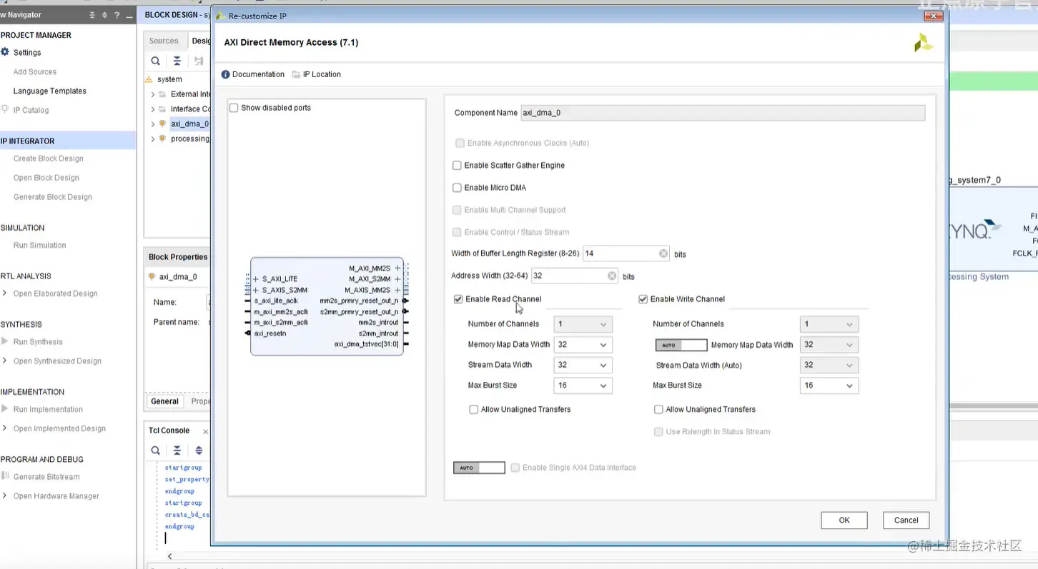Expand Open Elaborated Design
Viewport: 1038px width, 569px height.
(x=5, y=293)
